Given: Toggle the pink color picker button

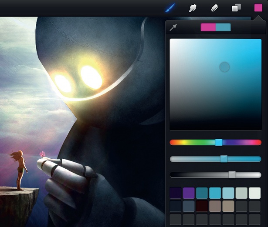Looking at the screenshot, I should (x=258, y=8).
